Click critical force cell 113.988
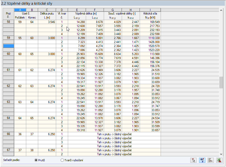Screen dimensions: 226x167 [150, 54]
